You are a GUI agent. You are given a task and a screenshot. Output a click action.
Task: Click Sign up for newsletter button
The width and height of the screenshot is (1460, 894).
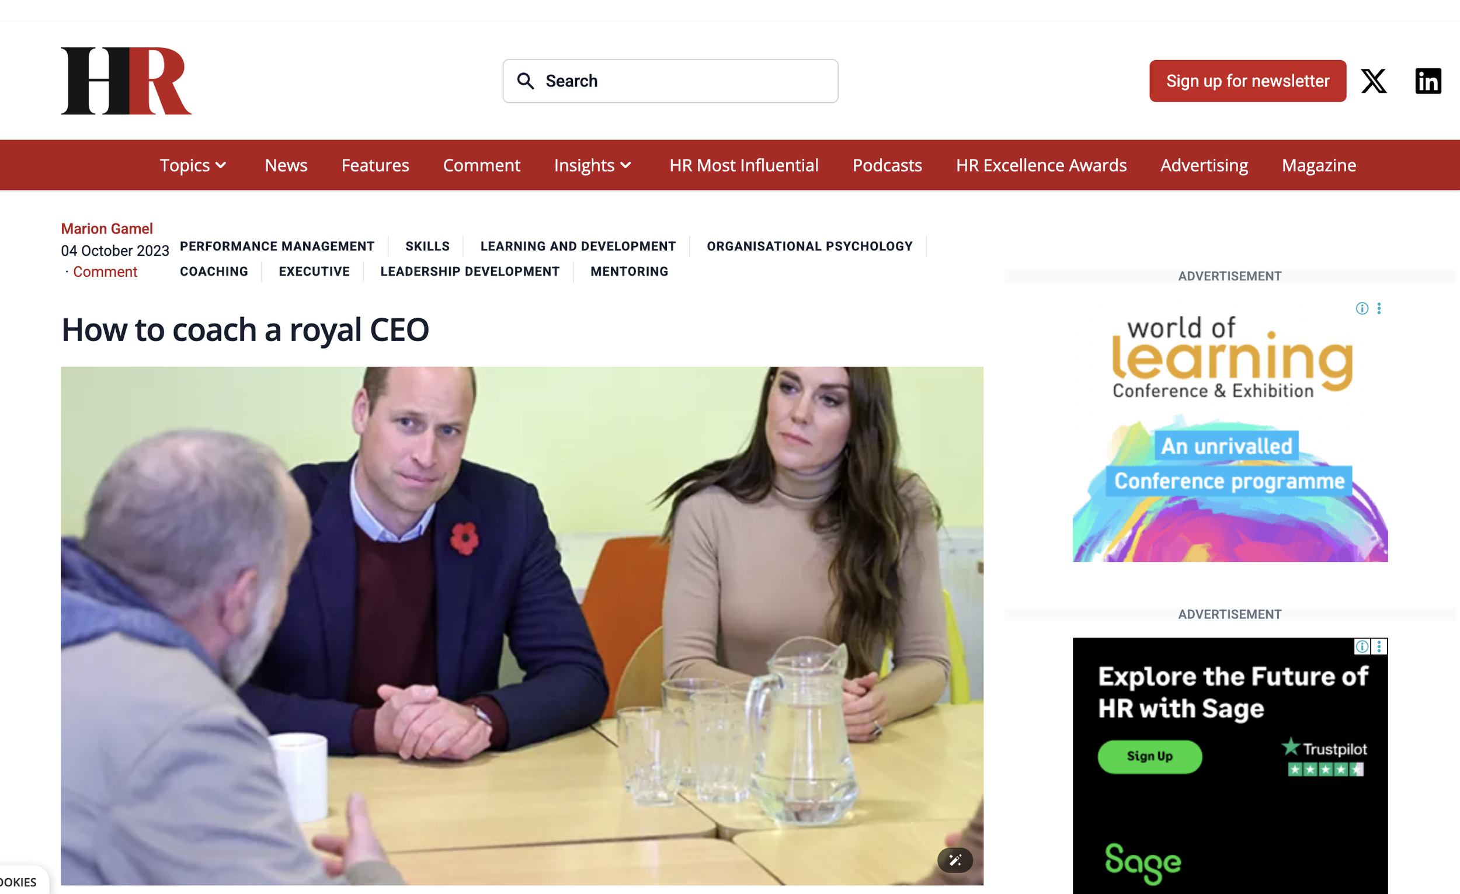click(1247, 81)
